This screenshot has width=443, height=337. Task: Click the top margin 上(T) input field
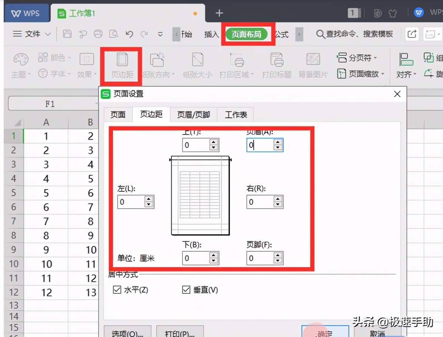click(x=196, y=145)
